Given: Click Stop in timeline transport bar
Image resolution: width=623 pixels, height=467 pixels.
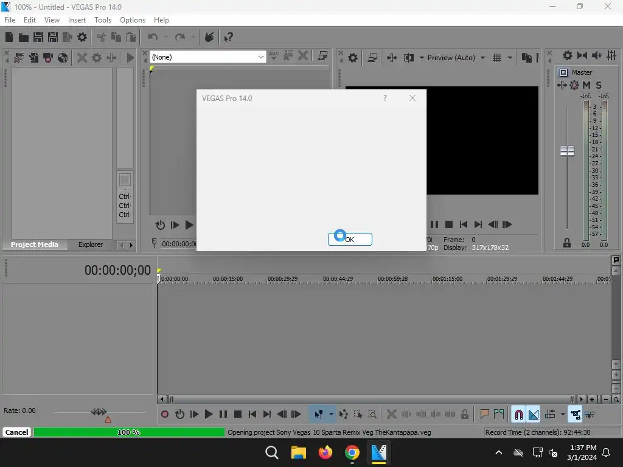Looking at the screenshot, I should pos(238,415).
